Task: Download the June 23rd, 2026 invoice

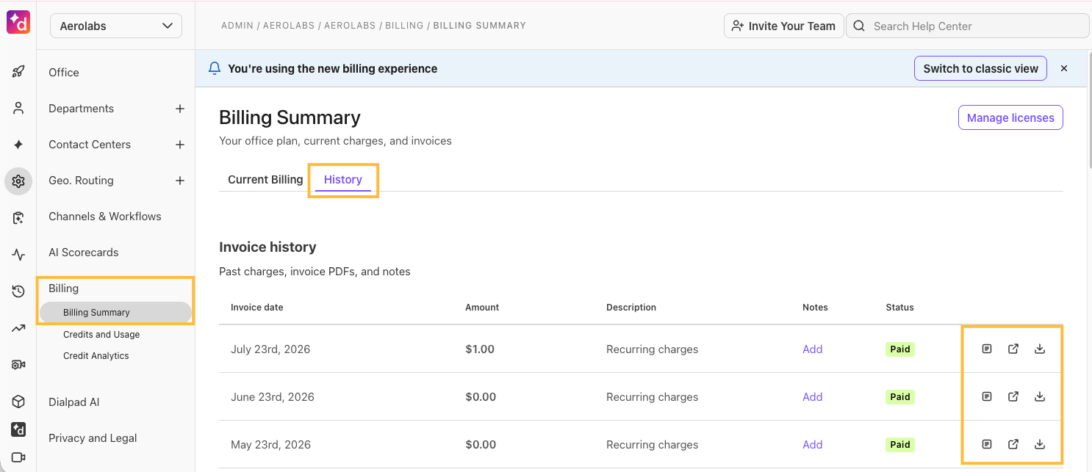Action: point(1040,396)
